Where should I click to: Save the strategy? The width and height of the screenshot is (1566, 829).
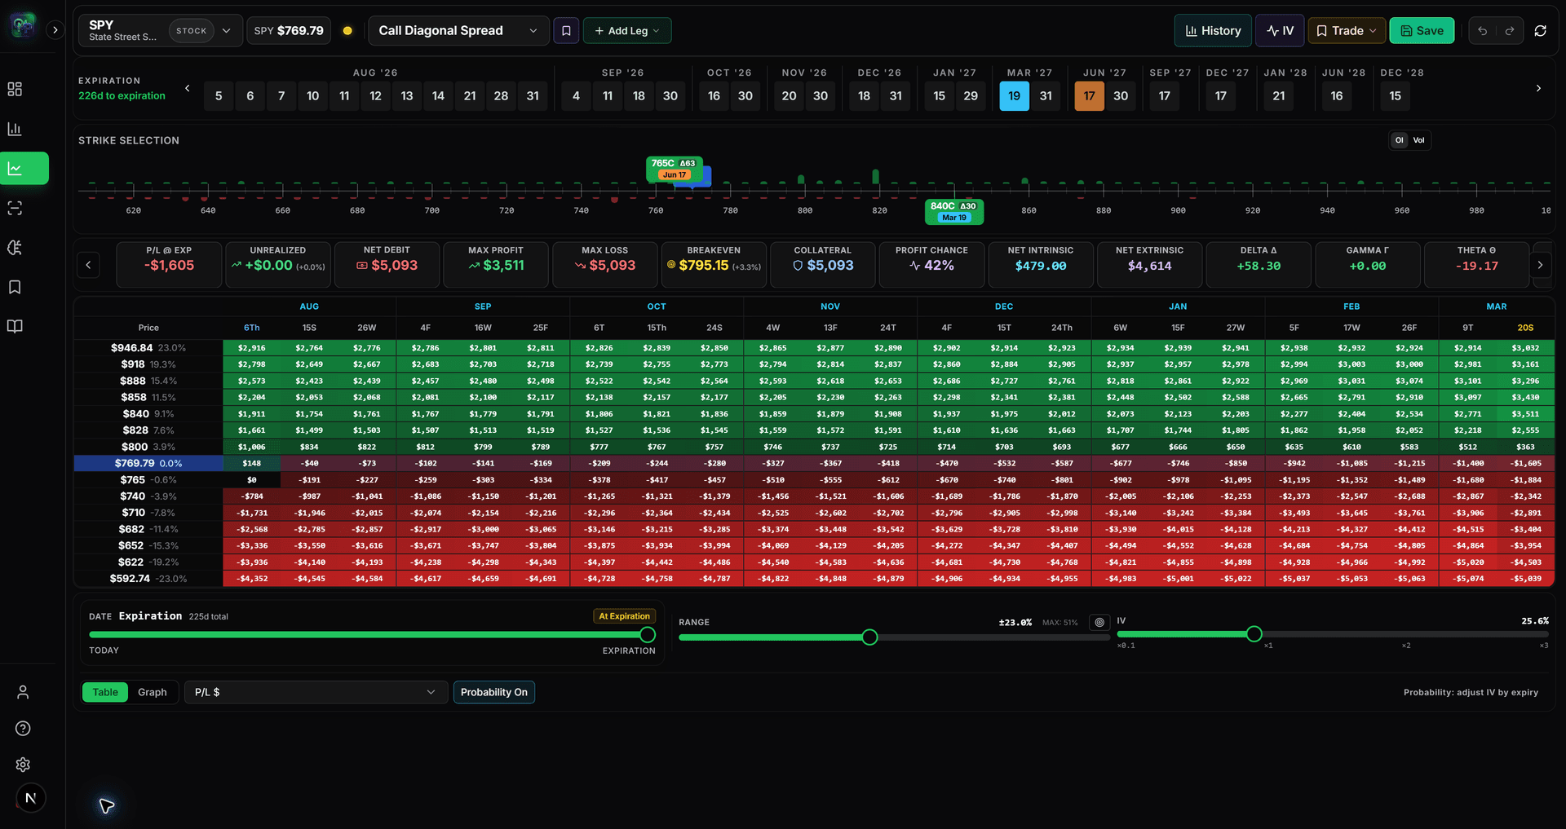(x=1422, y=31)
